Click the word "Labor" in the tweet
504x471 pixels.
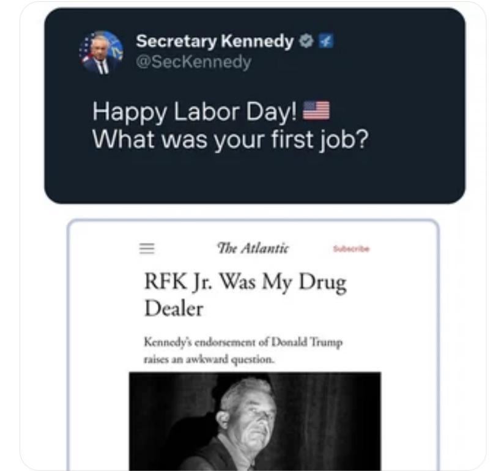201,111
